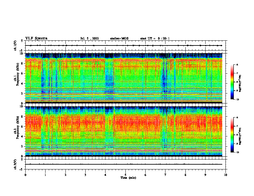Click the ch.2 colorbar log(PSD) unit label
This screenshot has height=196, width=254.
click(240, 136)
